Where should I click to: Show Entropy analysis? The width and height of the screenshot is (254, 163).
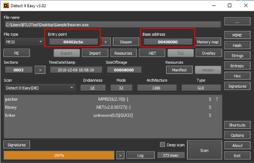coord(237,66)
